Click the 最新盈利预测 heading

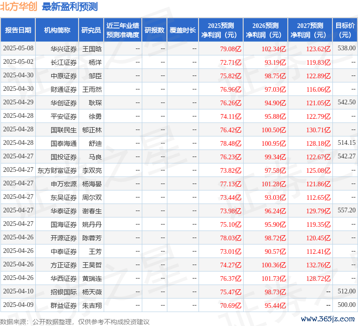click(x=70, y=7)
